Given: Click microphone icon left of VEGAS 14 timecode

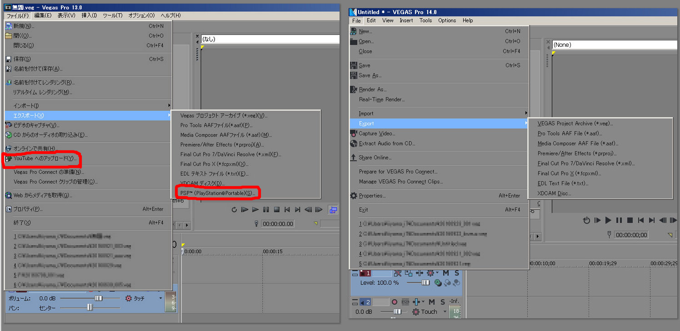Looking at the screenshot, I should 610,235.
